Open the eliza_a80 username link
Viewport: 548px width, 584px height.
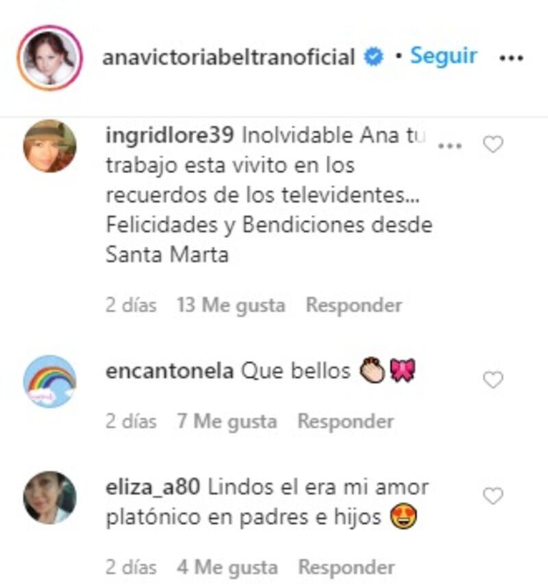tap(153, 488)
